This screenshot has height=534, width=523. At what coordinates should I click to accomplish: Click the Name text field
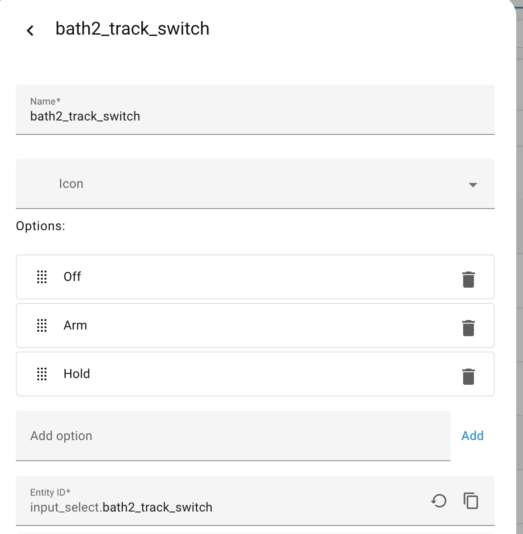click(255, 116)
